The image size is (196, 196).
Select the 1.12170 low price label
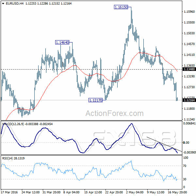(95, 100)
